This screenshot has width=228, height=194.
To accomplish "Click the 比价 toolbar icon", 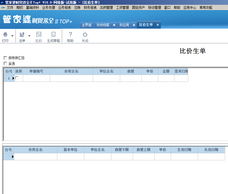I will pos(39,35).
